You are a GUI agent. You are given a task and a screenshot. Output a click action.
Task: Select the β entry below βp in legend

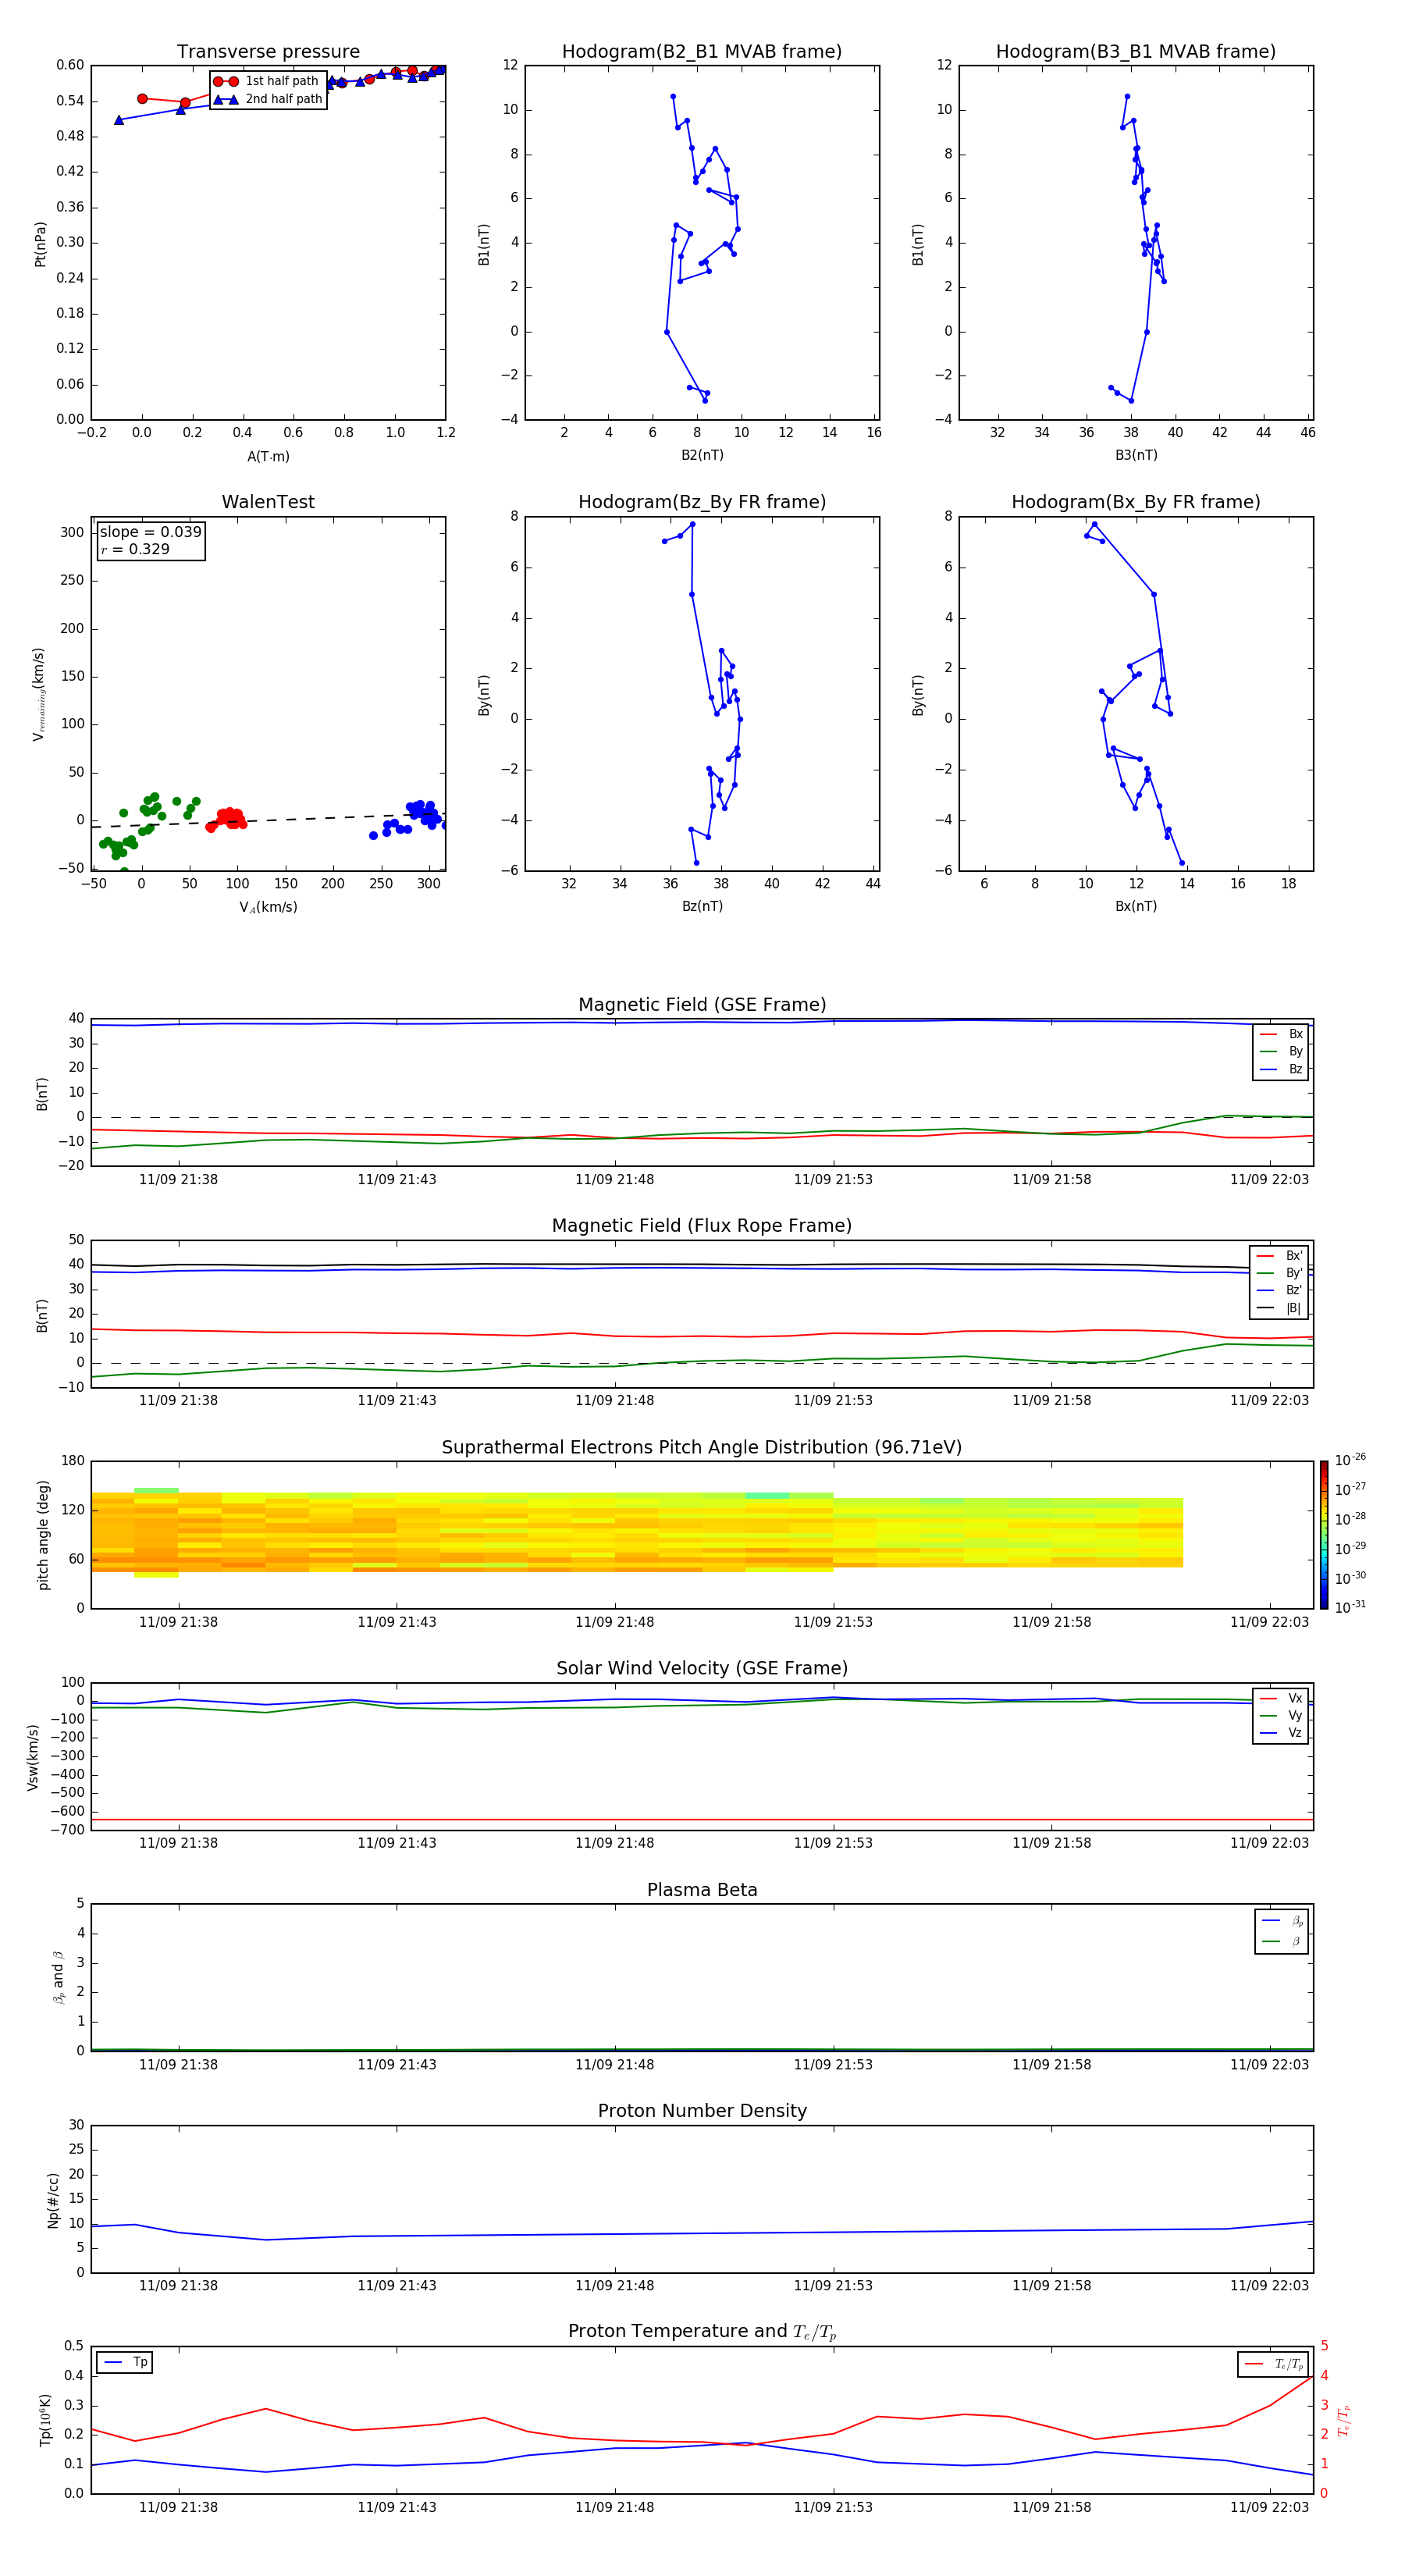tap(1282, 1941)
